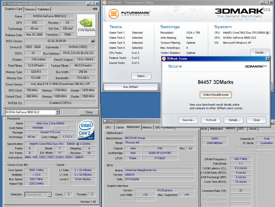Click Close in the 3DMark Score dialog
The width and height of the screenshot is (275, 207).
pyautogui.click(x=256, y=120)
